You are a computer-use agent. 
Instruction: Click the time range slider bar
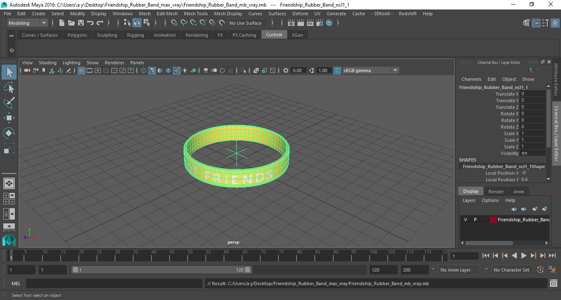162,270
